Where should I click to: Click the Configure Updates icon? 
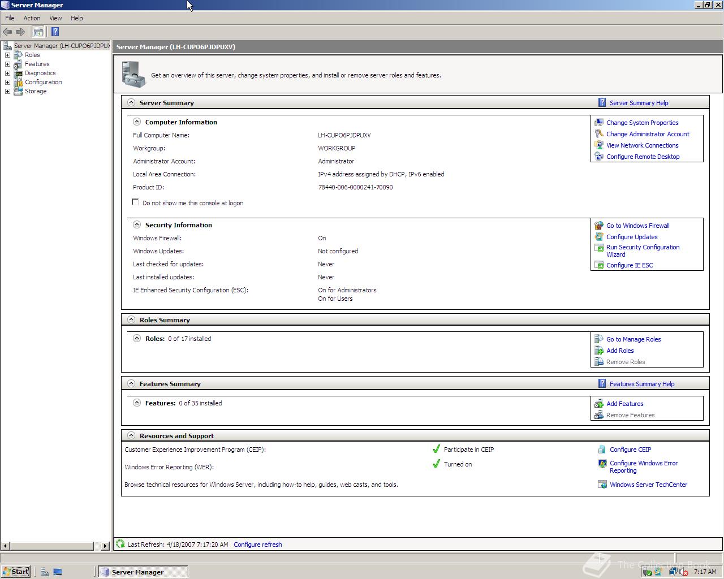pos(599,236)
